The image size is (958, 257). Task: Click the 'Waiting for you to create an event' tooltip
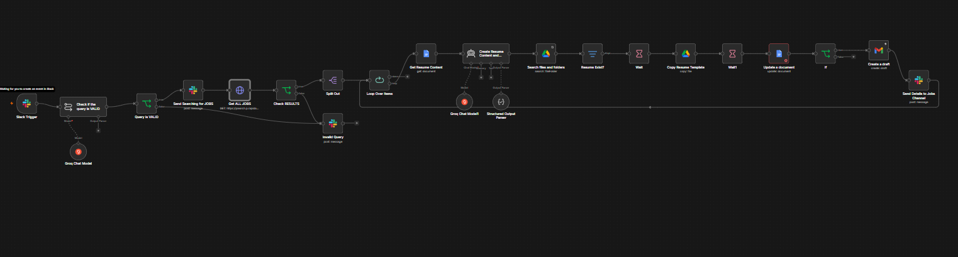click(x=26, y=89)
